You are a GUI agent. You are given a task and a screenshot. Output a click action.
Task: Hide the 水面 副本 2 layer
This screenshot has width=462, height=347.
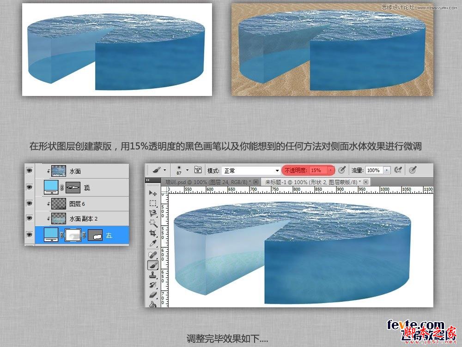point(29,218)
